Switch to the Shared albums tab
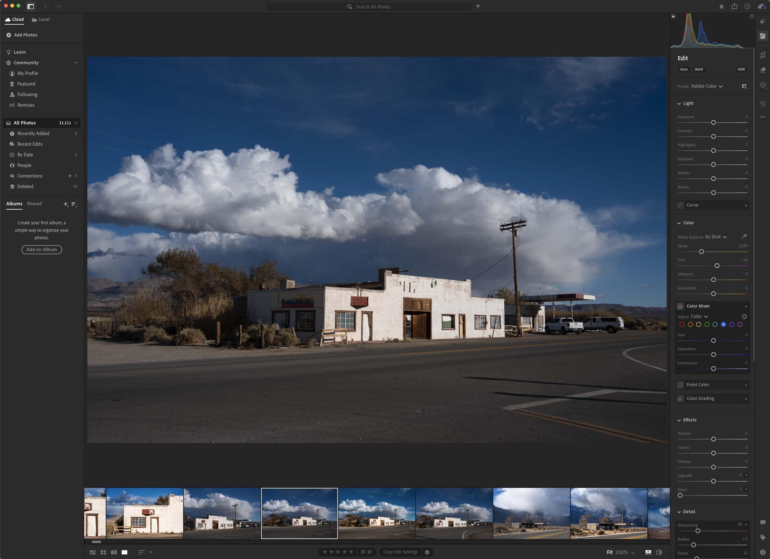Image resolution: width=770 pixels, height=559 pixels. [x=34, y=204]
